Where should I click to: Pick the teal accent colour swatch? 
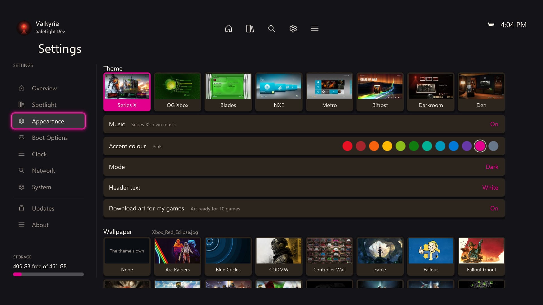point(427,146)
